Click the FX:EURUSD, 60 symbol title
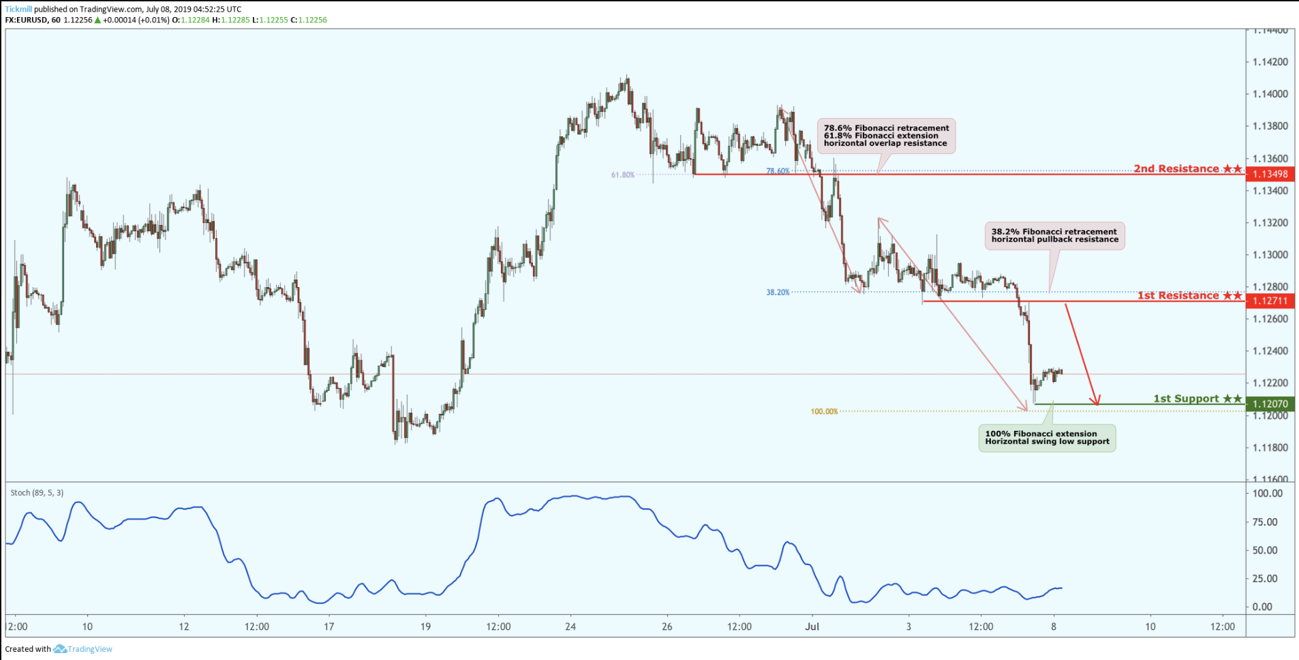1299x660 pixels. [33, 20]
